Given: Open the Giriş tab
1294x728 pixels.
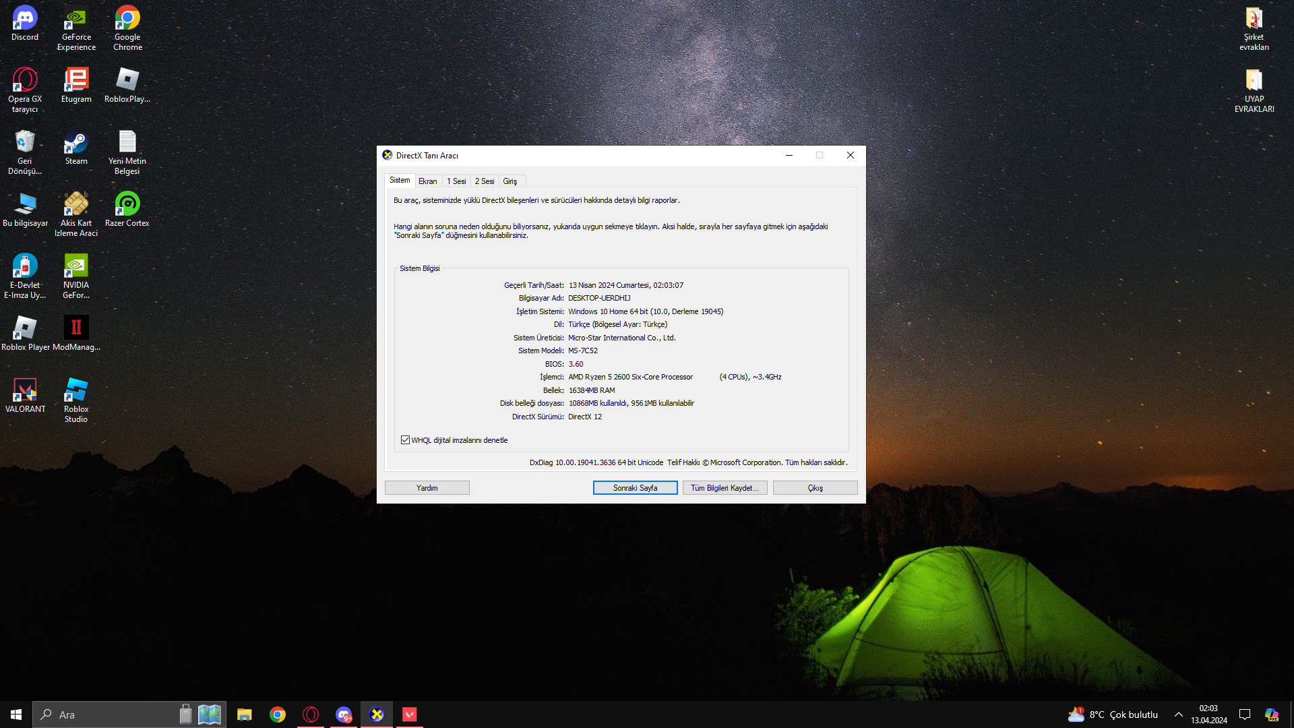Looking at the screenshot, I should 510,181.
